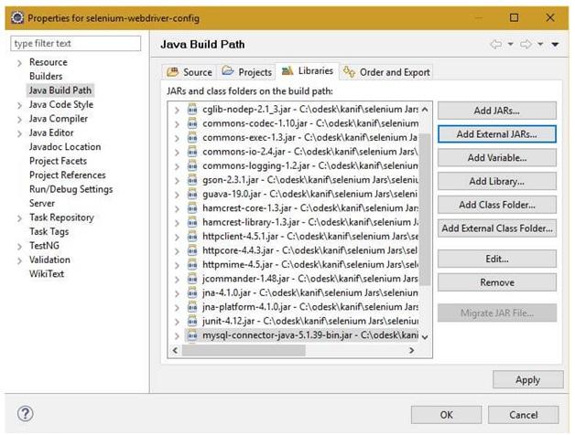Expand the Java Compiler tree node
Image resolution: width=575 pixels, height=435 pixels.
click(19, 119)
